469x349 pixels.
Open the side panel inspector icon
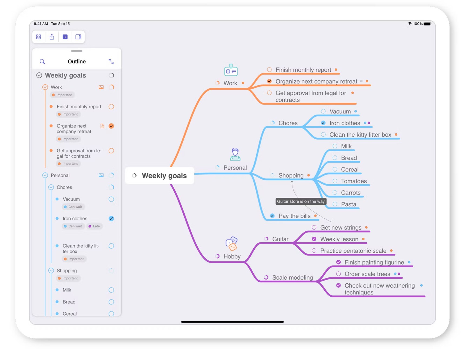click(x=78, y=37)
